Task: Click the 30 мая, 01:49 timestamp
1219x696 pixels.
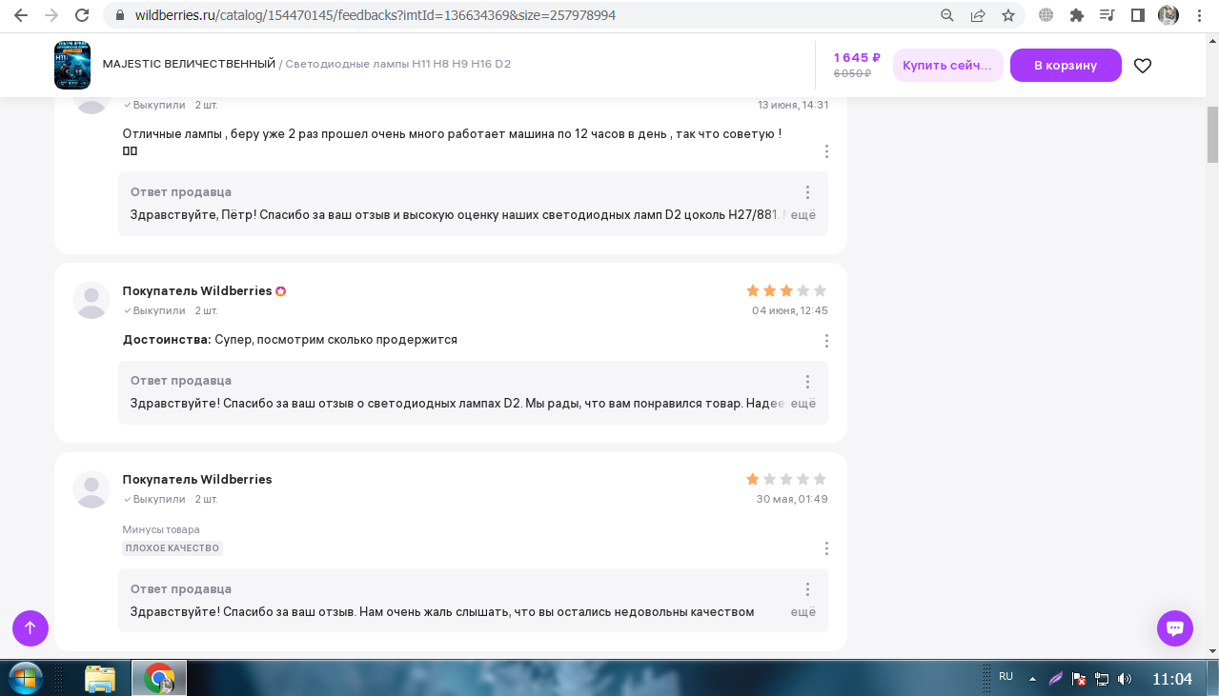Action: 792,499
